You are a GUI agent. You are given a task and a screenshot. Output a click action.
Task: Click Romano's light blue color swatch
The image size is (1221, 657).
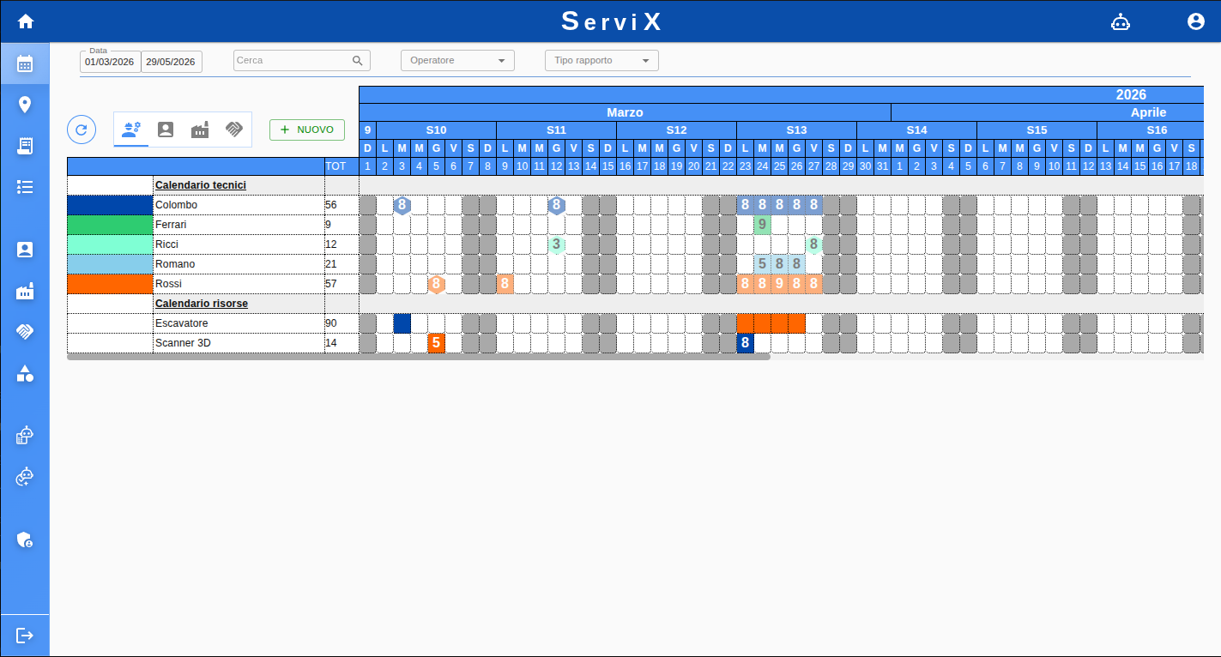click(x=110, y=264)
